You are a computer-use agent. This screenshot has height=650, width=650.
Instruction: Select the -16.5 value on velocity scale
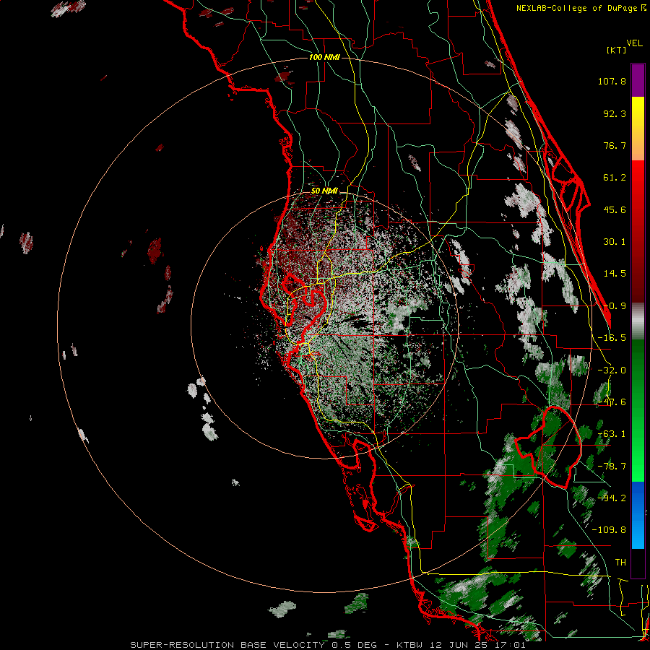point(612,338)
